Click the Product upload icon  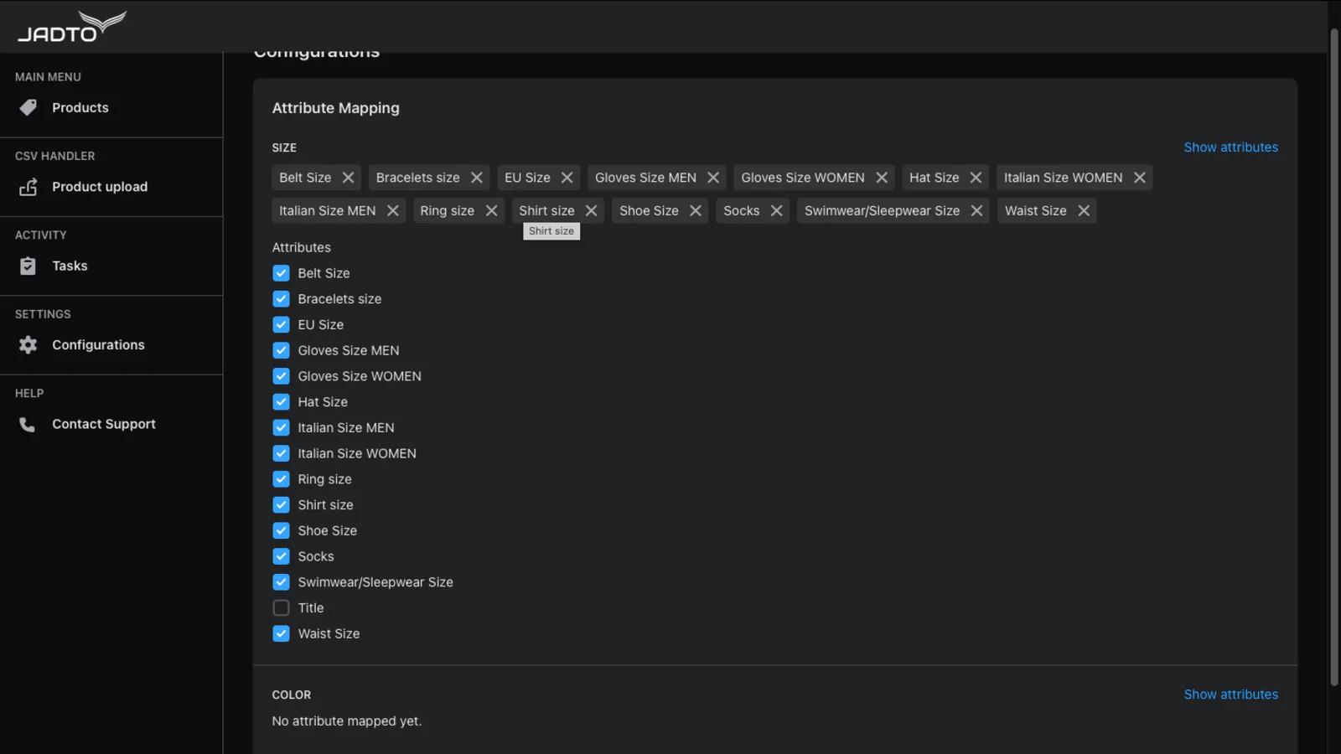coord(28,187)
